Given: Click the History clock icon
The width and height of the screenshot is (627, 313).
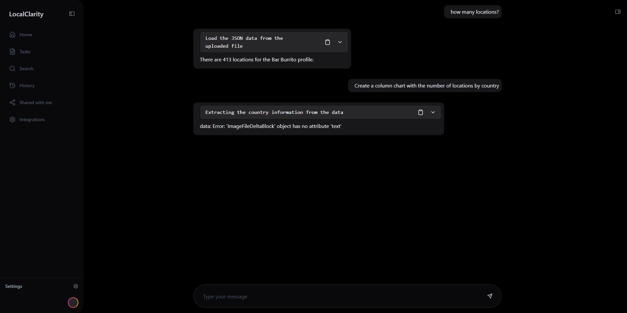Looking at the screenshot, I should click(12, 86).
